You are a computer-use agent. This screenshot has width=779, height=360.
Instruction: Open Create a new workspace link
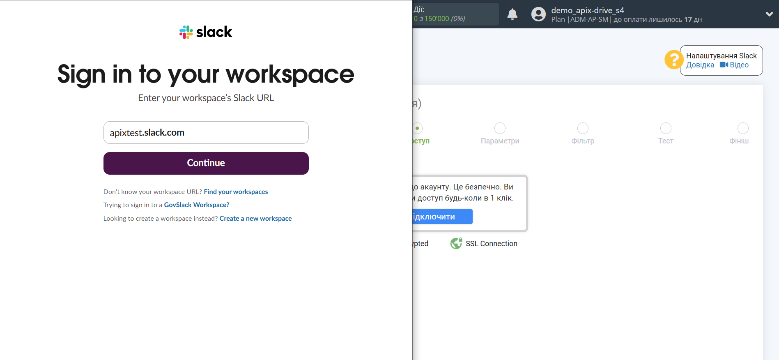pyautogui.click(x=255, y=218)
